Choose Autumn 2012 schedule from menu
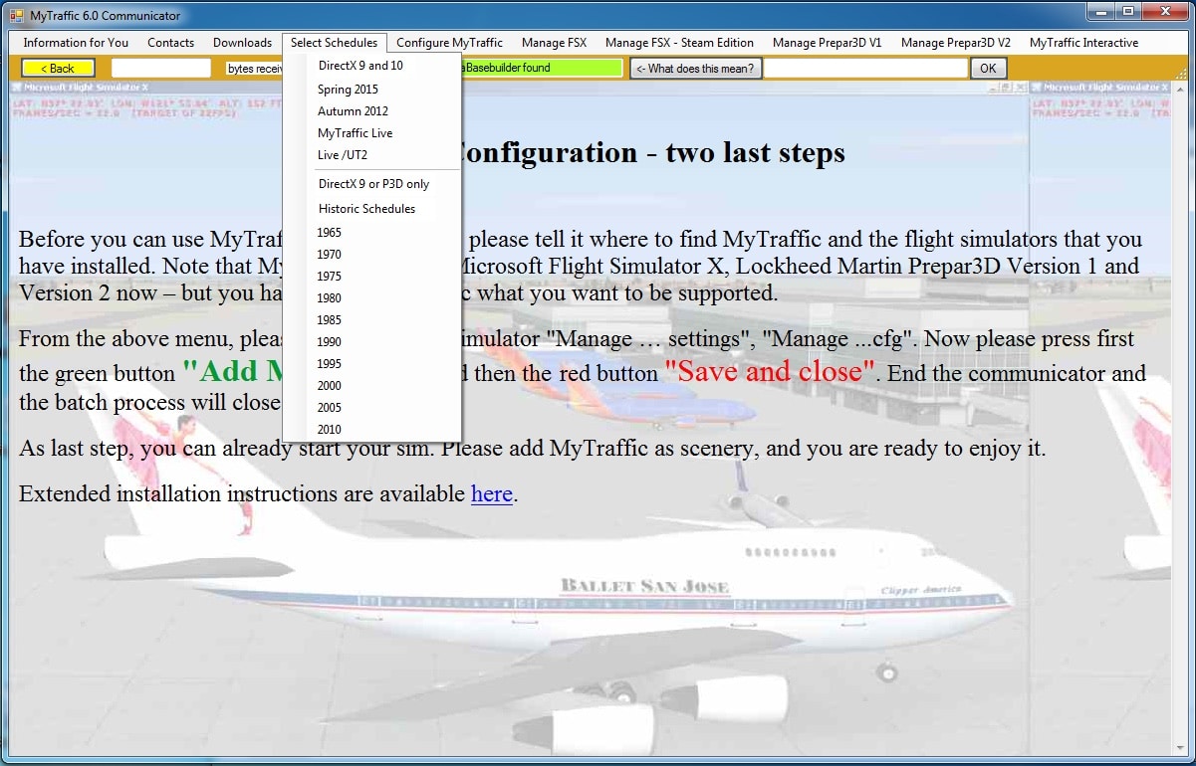The height and width of the screenshot is (766, 1196). (353, 111)
